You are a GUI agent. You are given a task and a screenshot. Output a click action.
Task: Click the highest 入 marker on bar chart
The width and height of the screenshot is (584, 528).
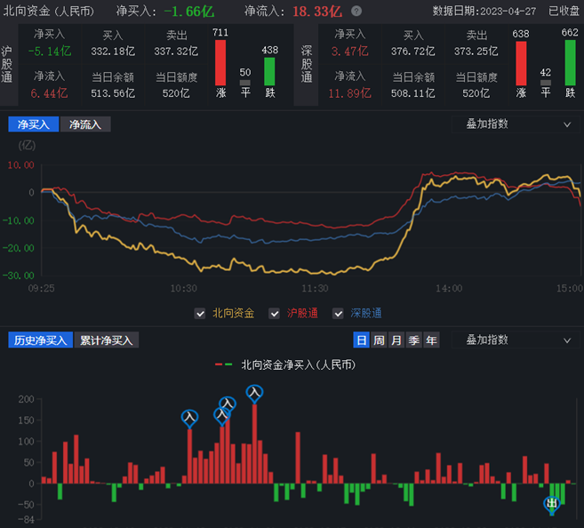point(255,392)
